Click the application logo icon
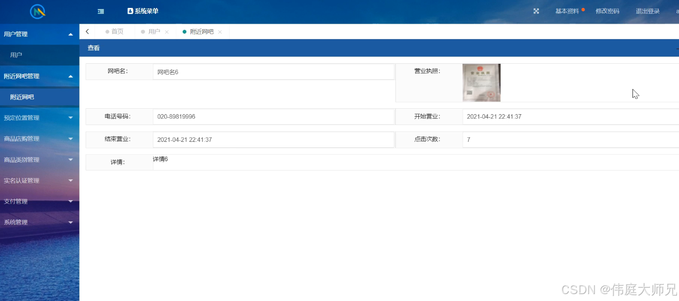This screenshot has height=301, width=679. 38,11
